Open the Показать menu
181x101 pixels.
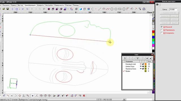point(6,5)
